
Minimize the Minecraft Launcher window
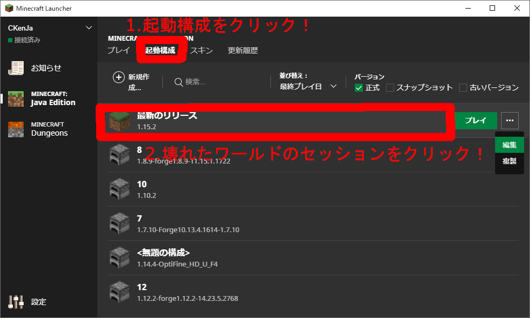(x=468, y=8)
